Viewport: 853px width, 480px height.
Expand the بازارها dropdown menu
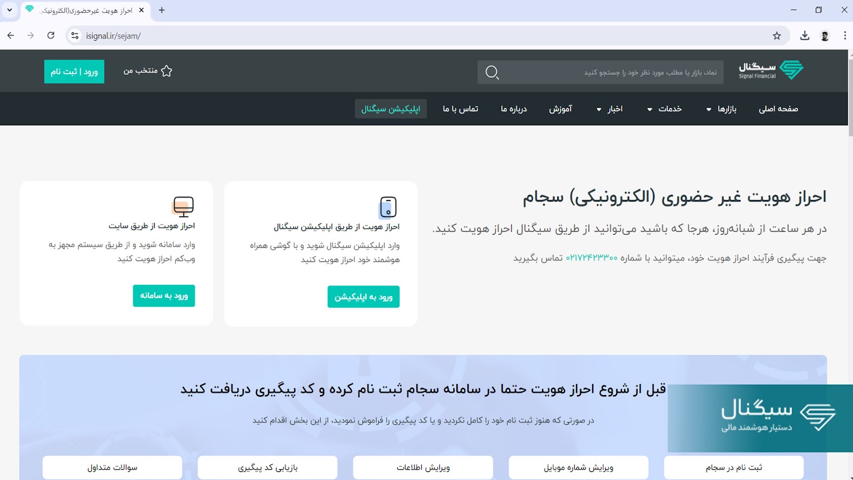coord(721,109)
